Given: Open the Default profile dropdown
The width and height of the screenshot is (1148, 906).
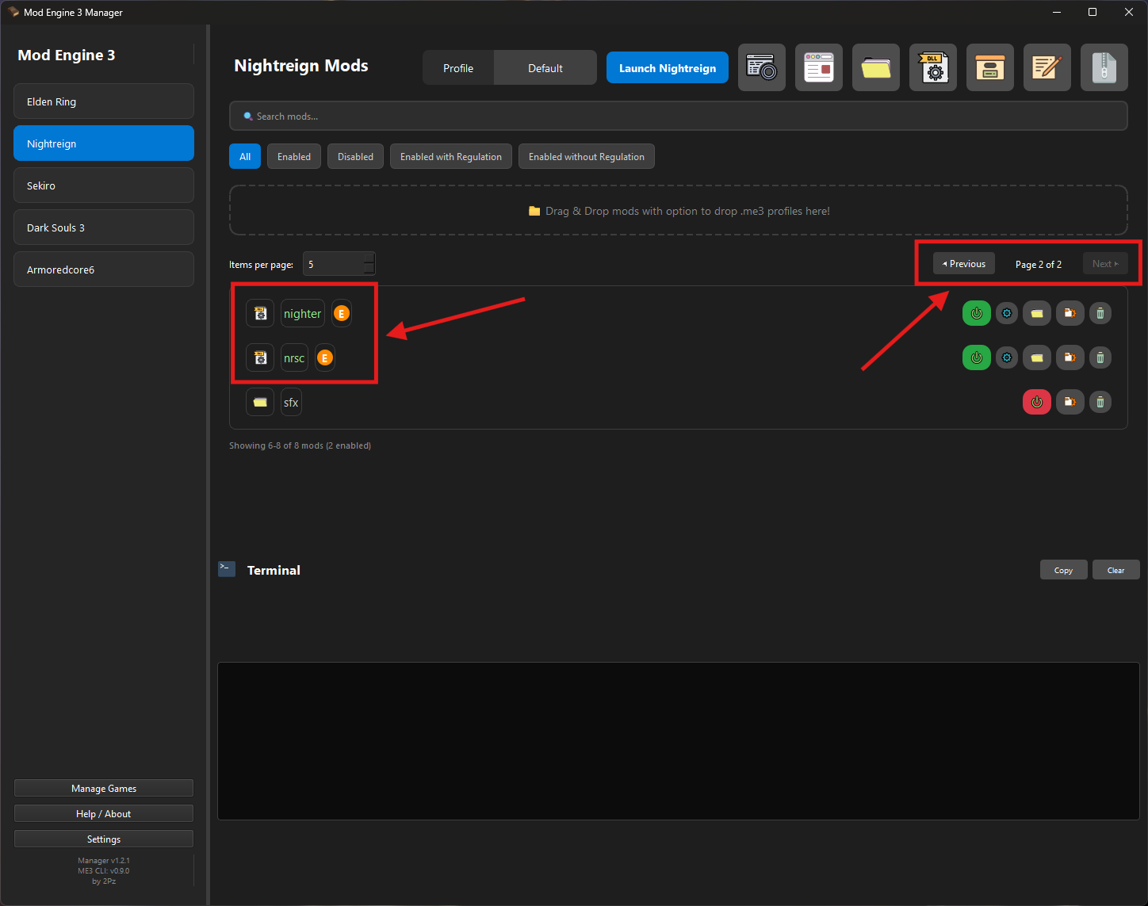Looking at the screenshot, I should pyautogui.click(x=545, y=68).
